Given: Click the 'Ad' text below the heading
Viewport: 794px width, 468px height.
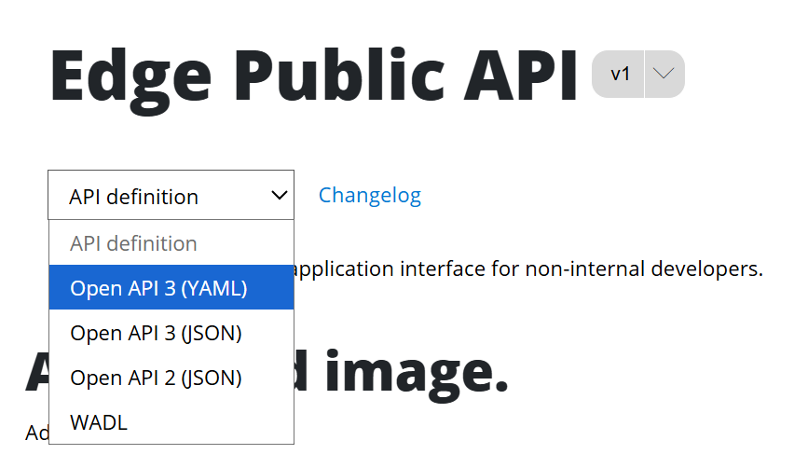Looking at the screenshot, I should coord(36,433).
